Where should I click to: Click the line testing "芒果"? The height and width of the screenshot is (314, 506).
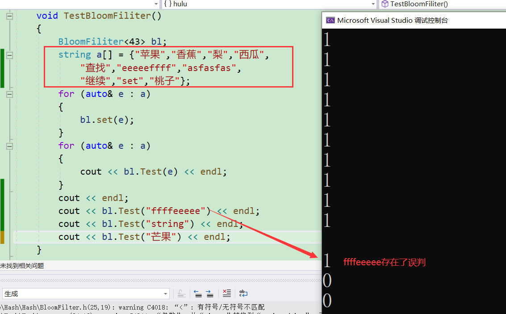pos(144,237)
